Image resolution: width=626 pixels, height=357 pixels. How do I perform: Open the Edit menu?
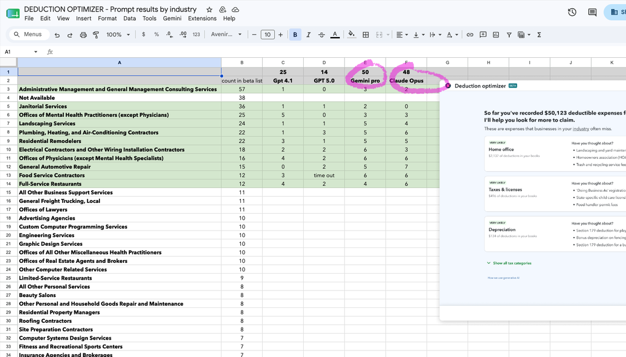[x=45, y=19]
